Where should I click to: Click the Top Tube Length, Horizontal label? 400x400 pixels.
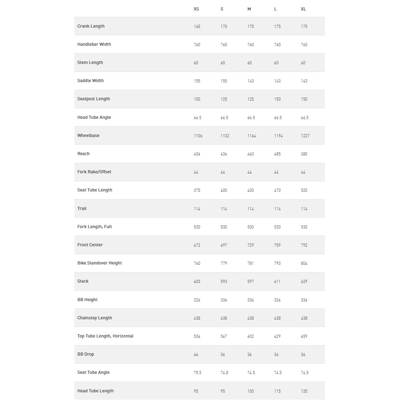[106, 336]
